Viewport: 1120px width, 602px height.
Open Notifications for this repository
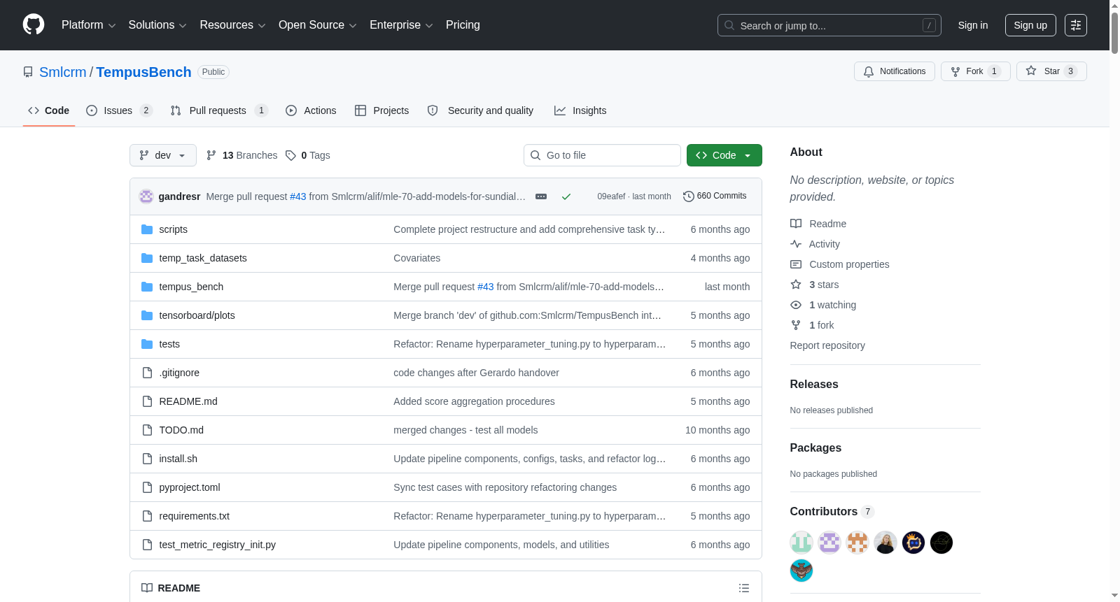click(x=894, y=71)
